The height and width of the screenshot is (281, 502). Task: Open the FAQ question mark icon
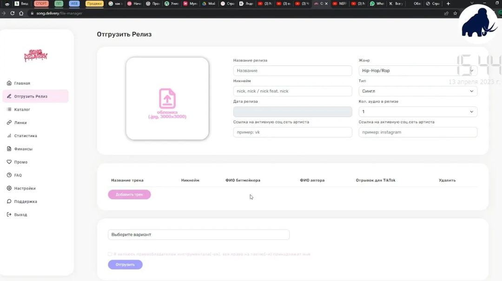pos(9,175)
